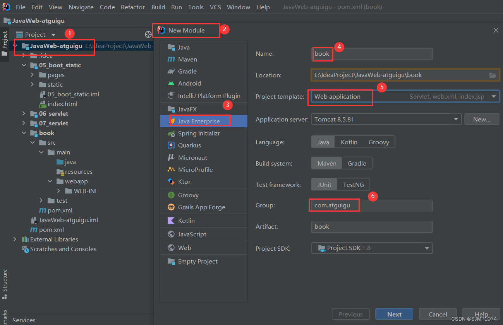Open the VCS menu
The image size is (503, 325).
(x=215, y=7)
